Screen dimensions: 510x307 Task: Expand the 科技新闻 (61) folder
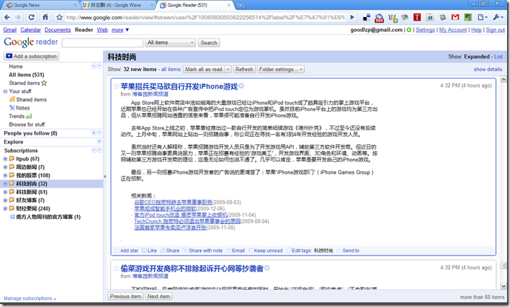point(5,192)
